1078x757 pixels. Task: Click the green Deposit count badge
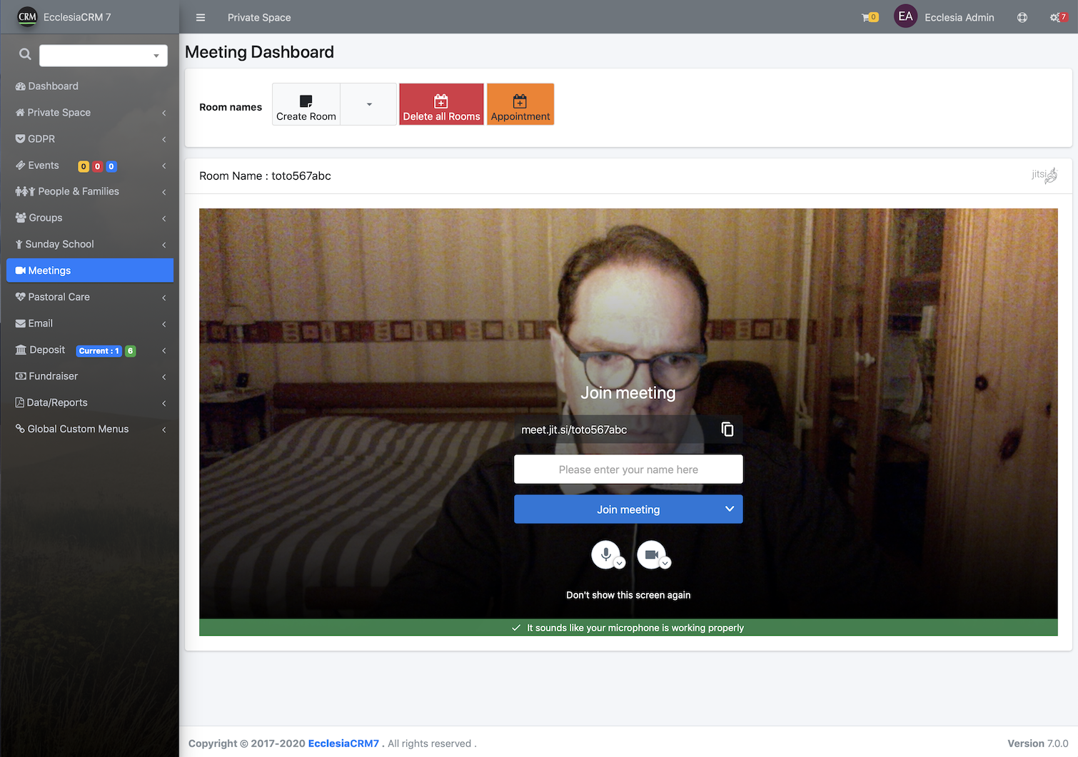click(x=131, y=351)
